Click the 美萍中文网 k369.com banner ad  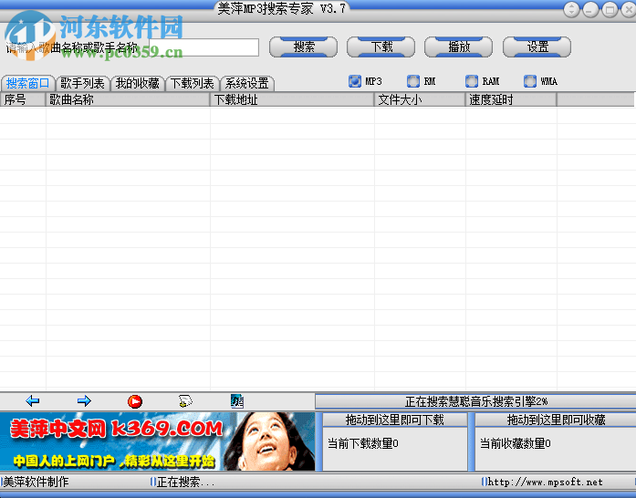(157, 441)
